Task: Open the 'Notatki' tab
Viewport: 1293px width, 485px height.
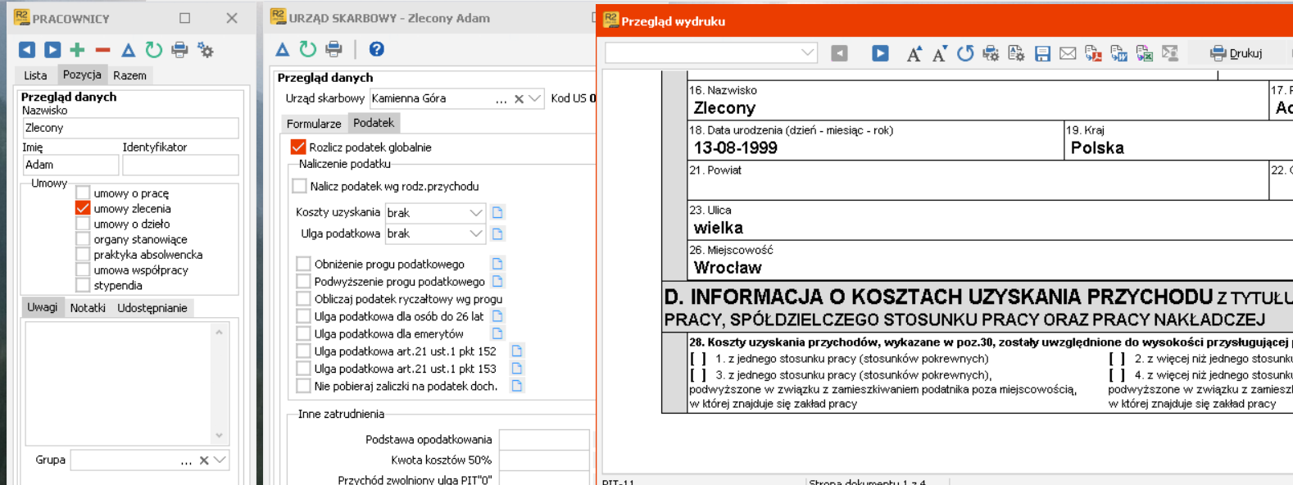Action: (x=88, y=308)
